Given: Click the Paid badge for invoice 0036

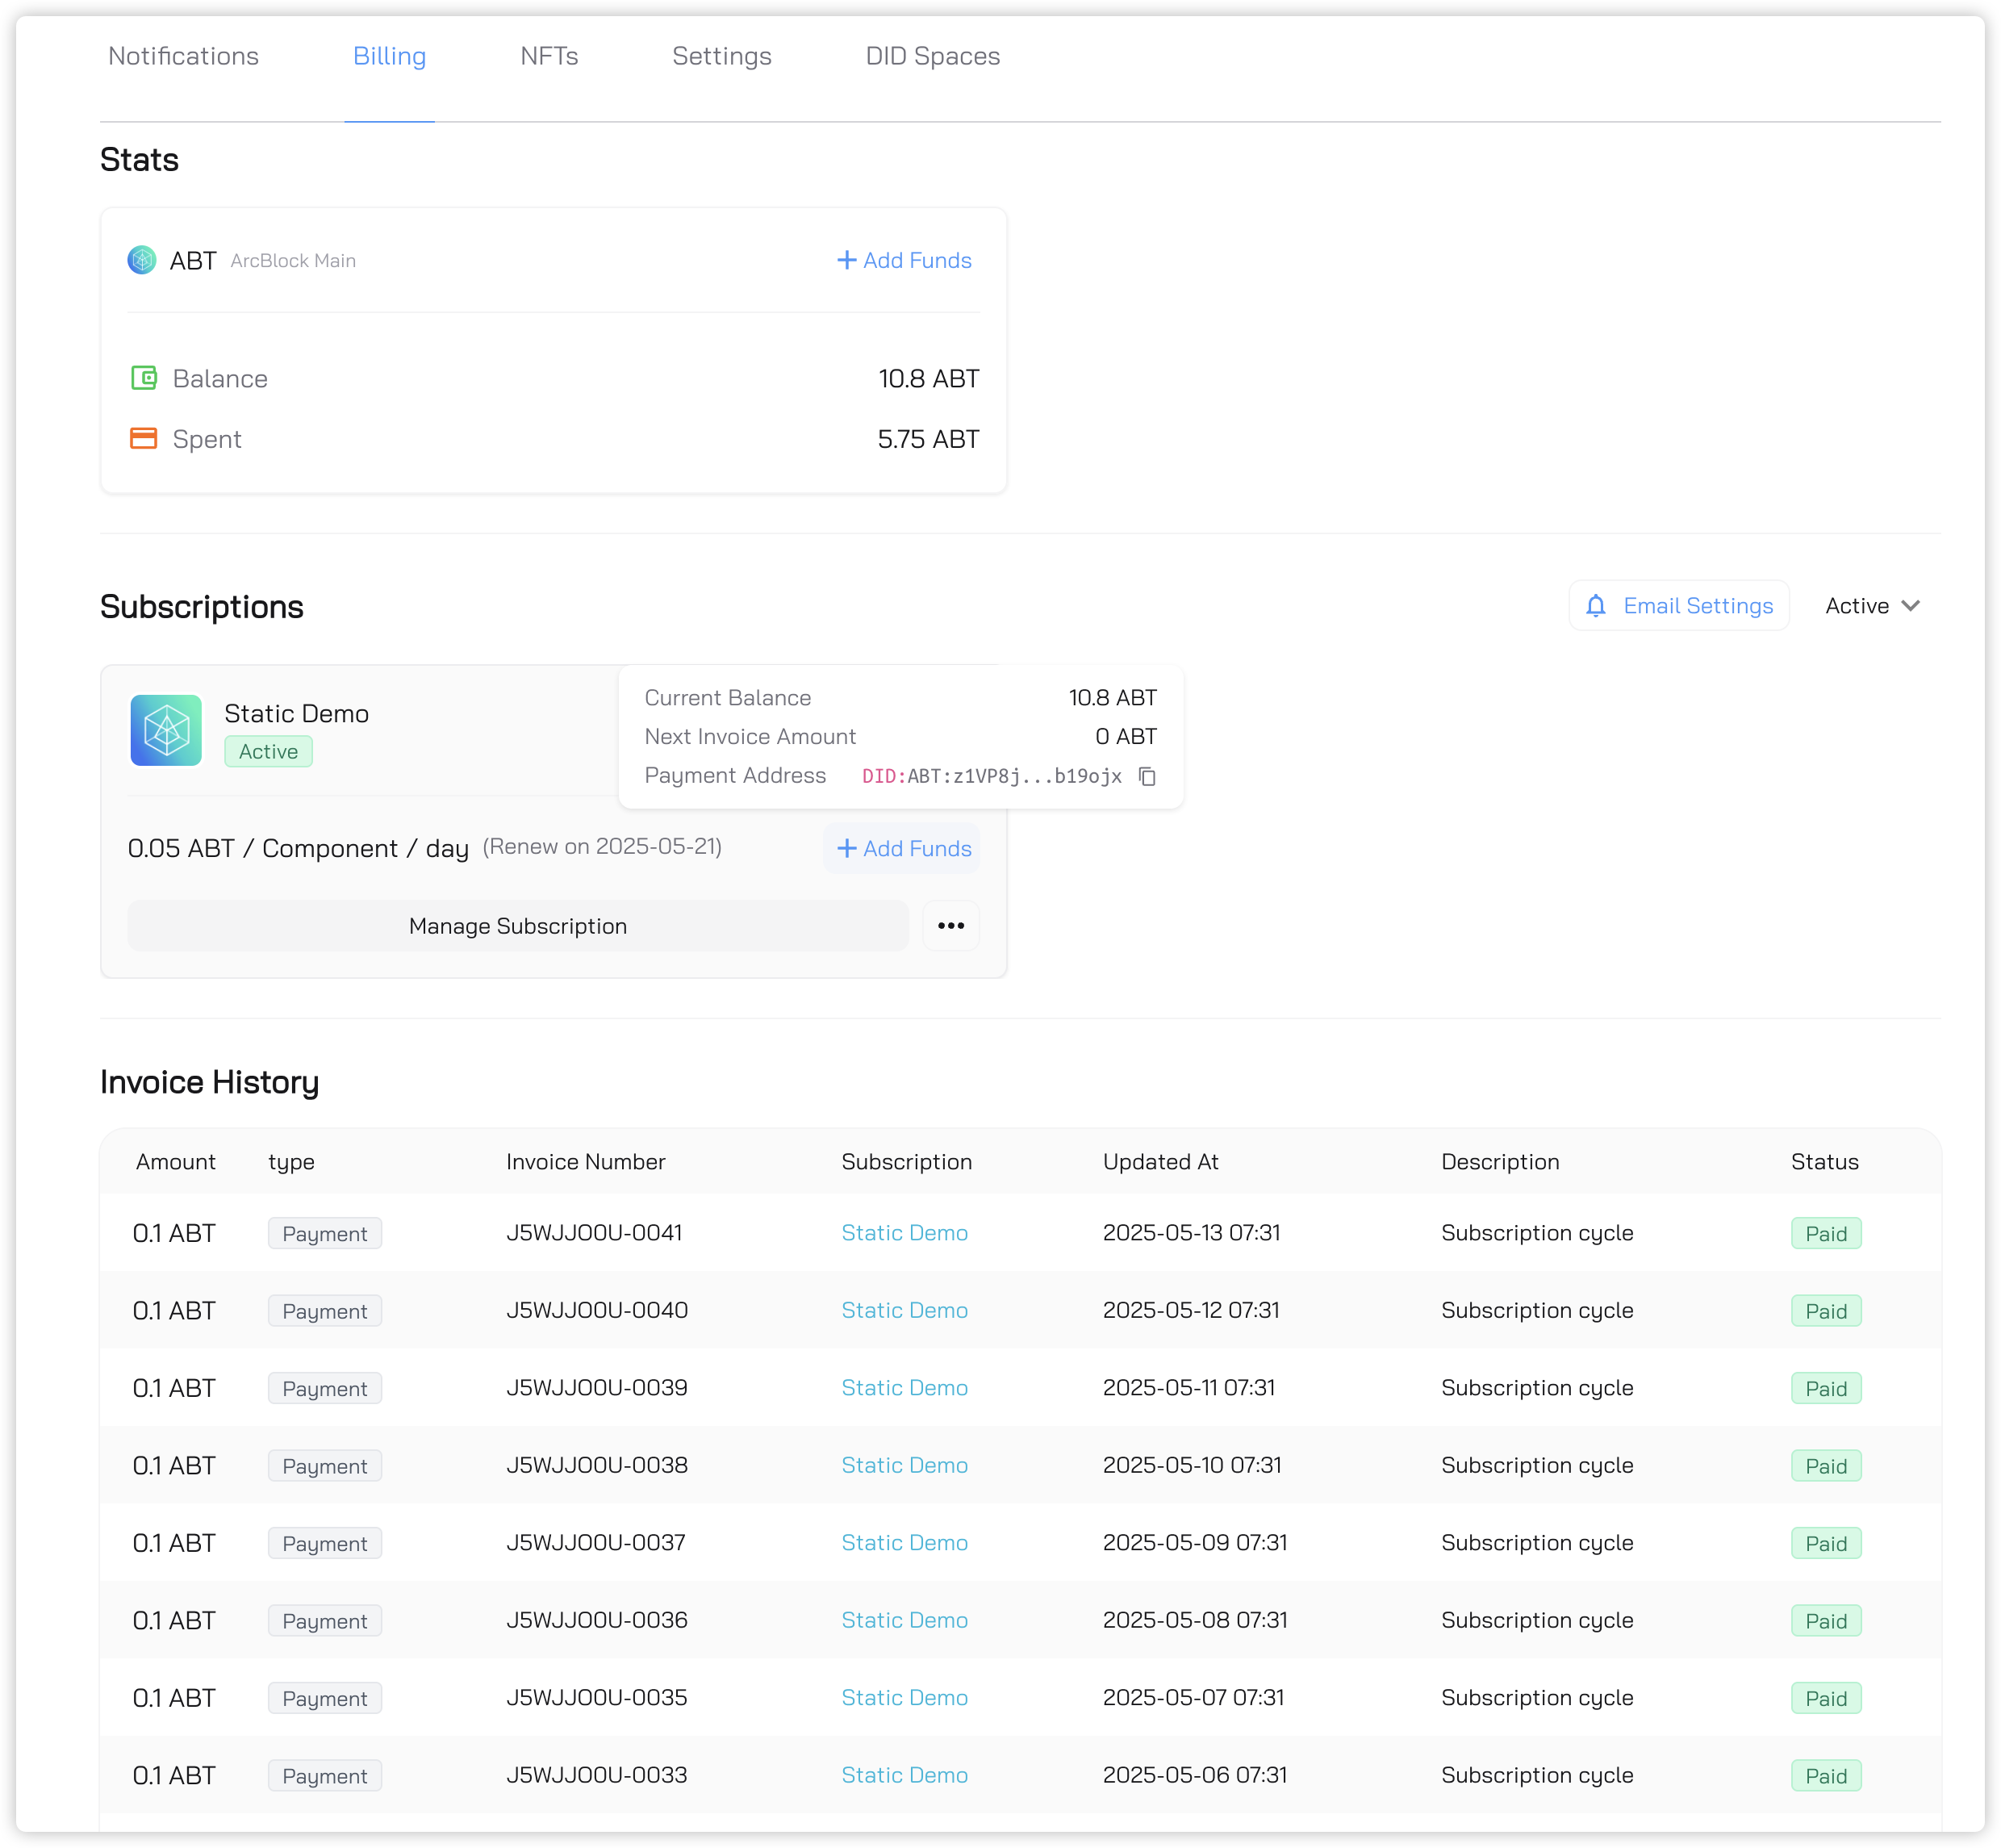Looking at the screenshot, I should click(x=1825, y=1621).
